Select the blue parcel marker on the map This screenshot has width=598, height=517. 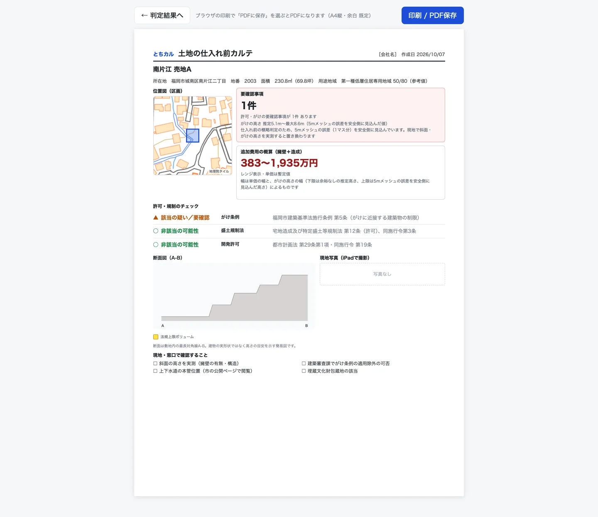tap(193, 136)
